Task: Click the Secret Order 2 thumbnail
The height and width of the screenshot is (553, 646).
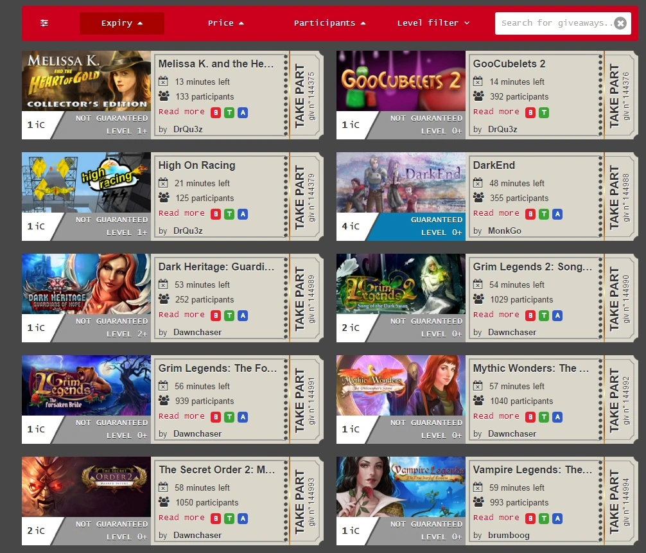Action: point(86,486)
